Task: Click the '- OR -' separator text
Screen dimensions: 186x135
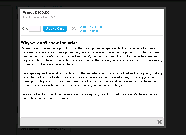Action: point(74,29)
